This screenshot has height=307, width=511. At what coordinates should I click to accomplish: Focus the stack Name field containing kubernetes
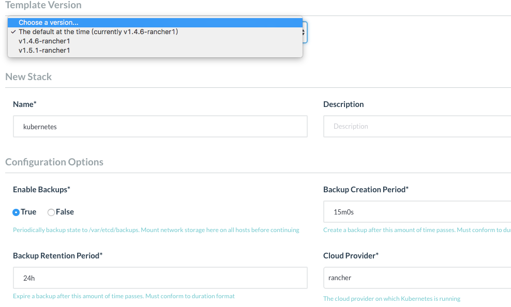point(160,126)
